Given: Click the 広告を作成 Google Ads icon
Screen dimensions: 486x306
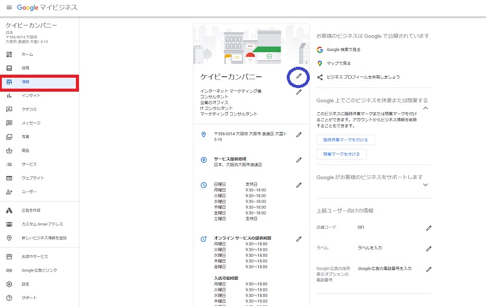Looking at the screenshot, I should tap(9, 210).
